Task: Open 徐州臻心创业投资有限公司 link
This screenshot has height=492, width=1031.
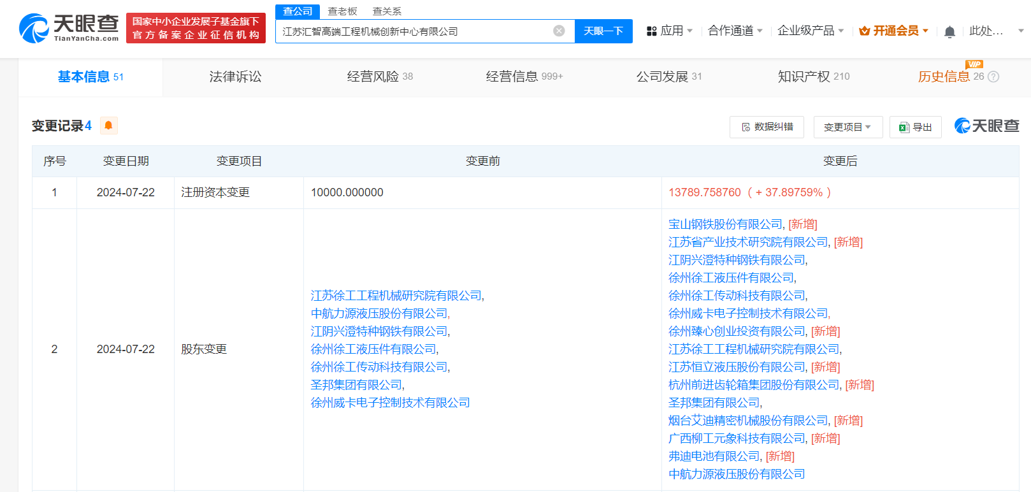Action: tap(737, 331)
